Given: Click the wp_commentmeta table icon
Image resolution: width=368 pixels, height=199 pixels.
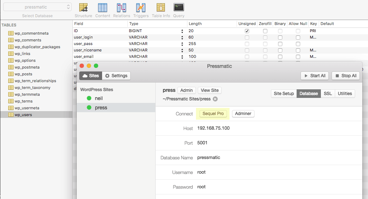Looking at the screenshot, I should tap(11, 33).
